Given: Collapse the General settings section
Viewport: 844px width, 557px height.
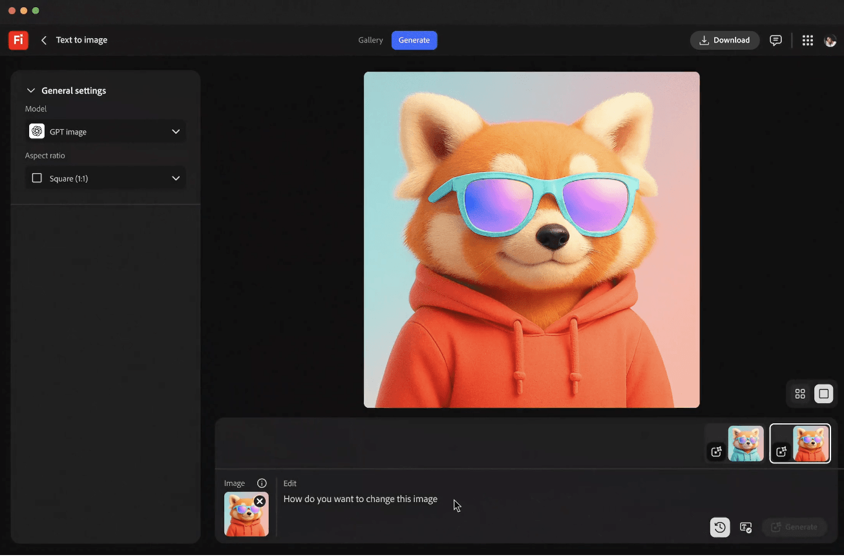Looking at the screenshot, I should (x=31, y=90).
